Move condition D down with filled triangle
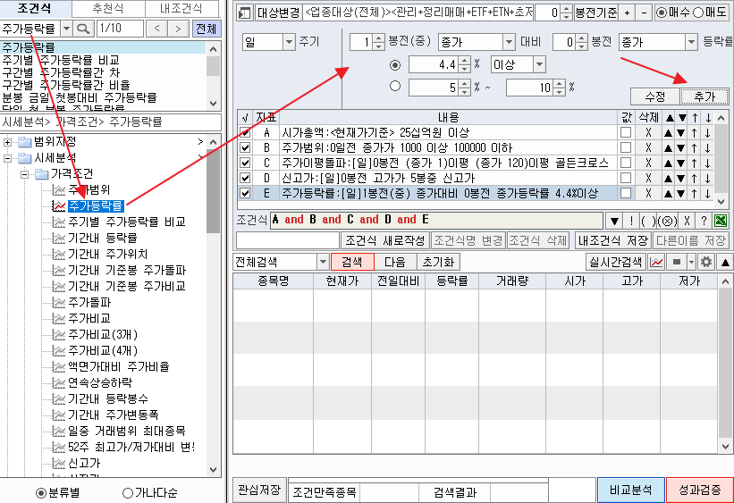Image resolution: width=734 pixels, height=503 pixels. [682, 179]
